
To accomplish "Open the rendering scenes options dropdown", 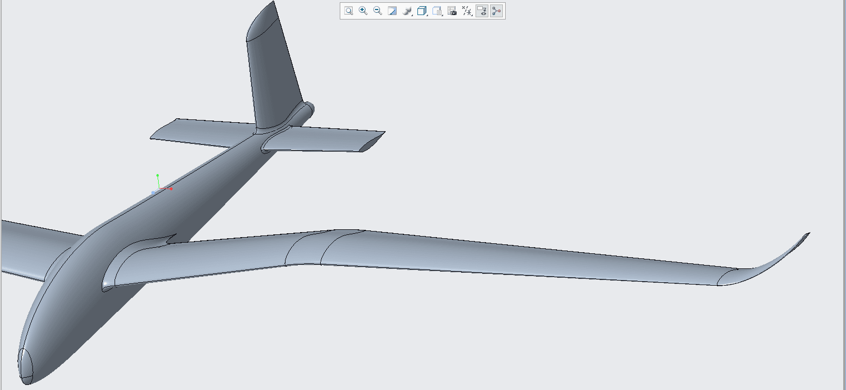I will (x=408, y=11).
